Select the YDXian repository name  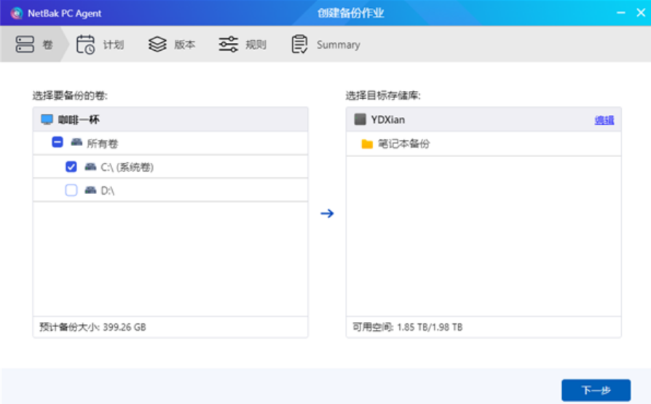[x=388, y=120]
